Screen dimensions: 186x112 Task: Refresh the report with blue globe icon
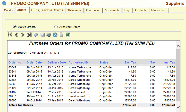pyautogui.click(x=55, y=35)
